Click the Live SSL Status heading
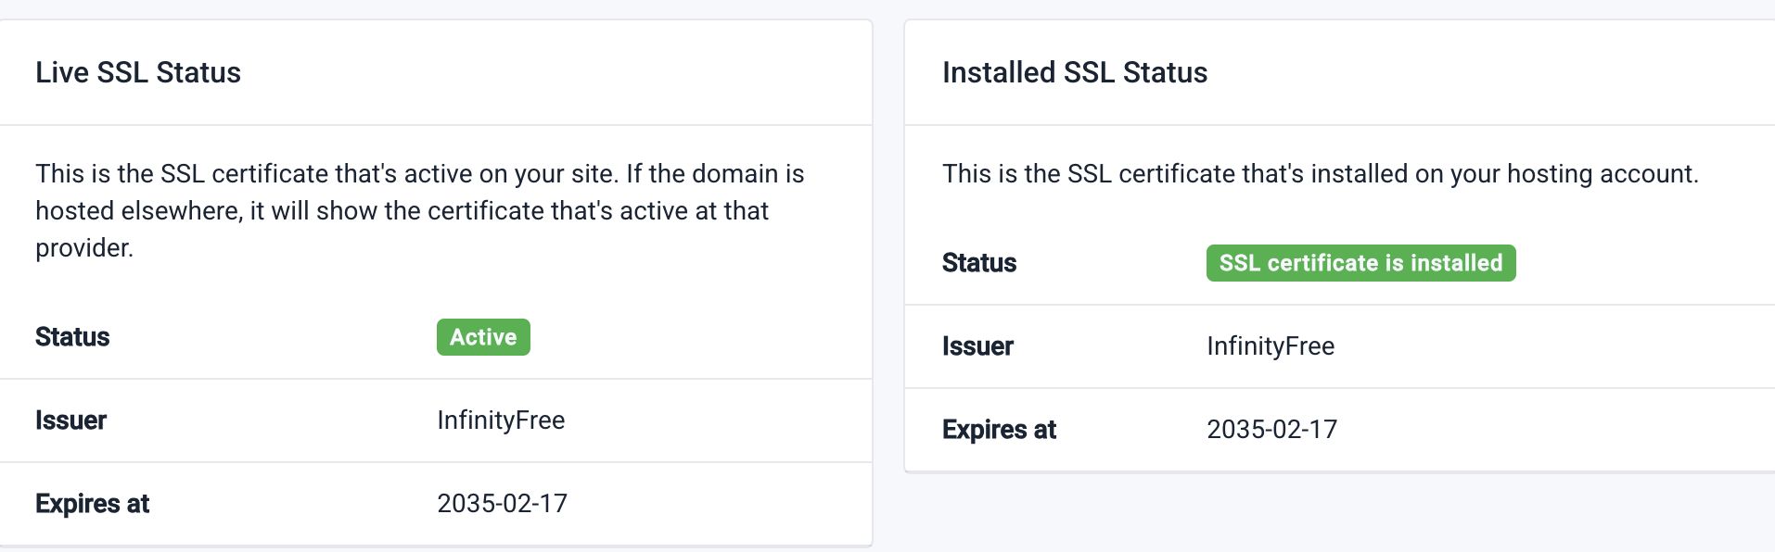Viewport: 1775px width, 552px height. [x=138, y=72]
